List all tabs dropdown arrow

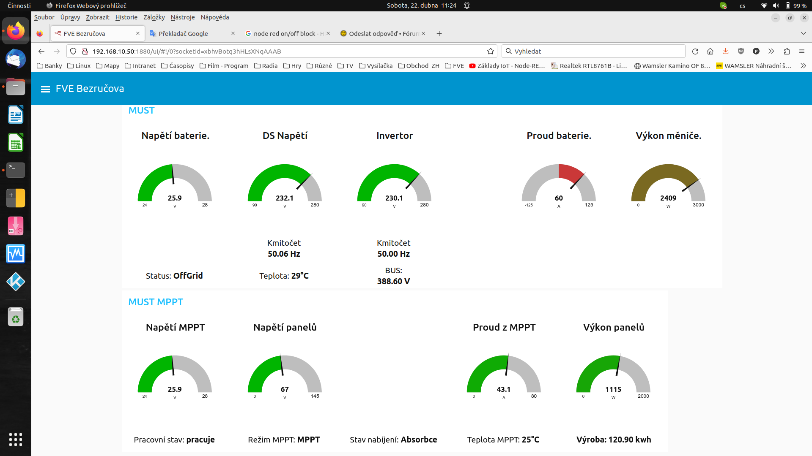tap(803, 33)
